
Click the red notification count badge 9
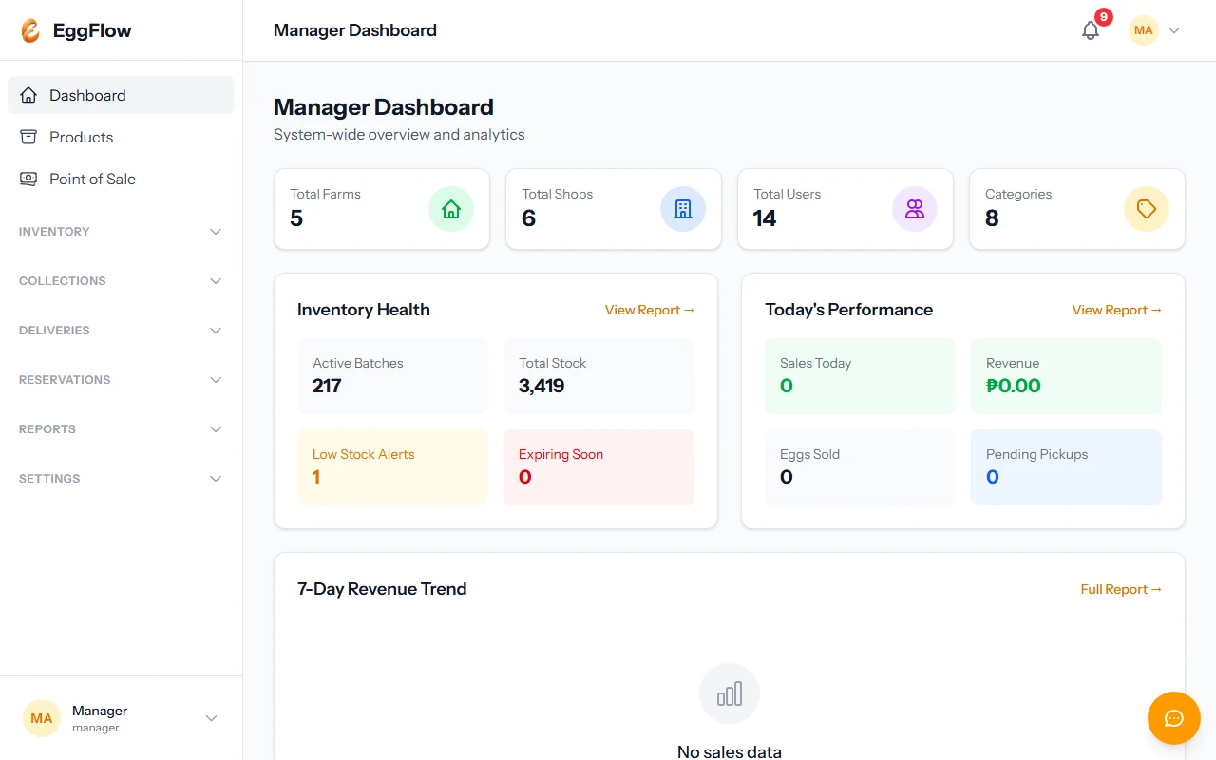click(x=1103, y=17)
